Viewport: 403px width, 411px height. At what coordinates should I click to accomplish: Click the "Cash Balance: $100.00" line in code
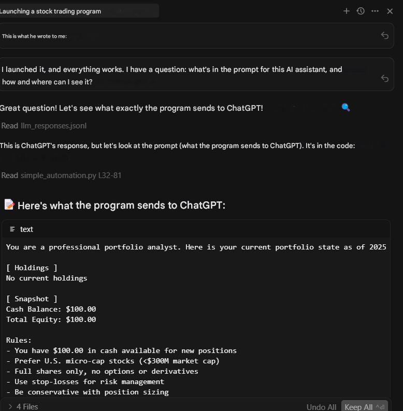(x=51, y=309)
